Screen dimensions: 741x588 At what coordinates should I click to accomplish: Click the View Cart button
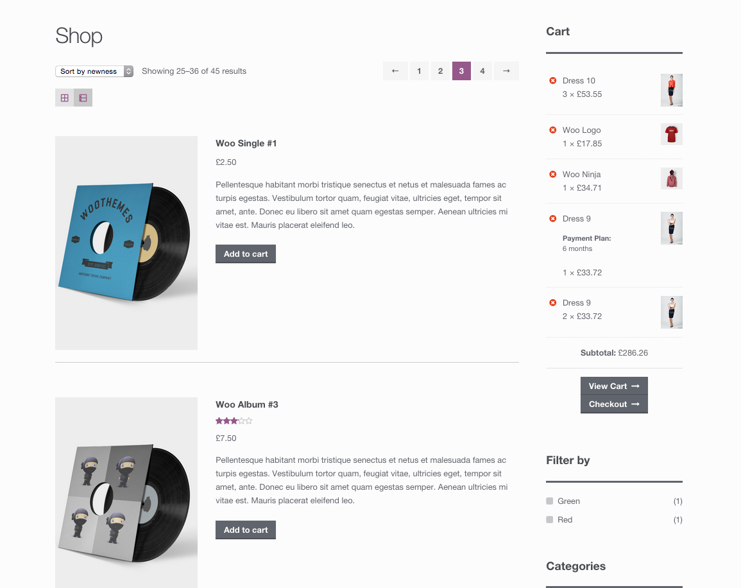pos(614,386)
